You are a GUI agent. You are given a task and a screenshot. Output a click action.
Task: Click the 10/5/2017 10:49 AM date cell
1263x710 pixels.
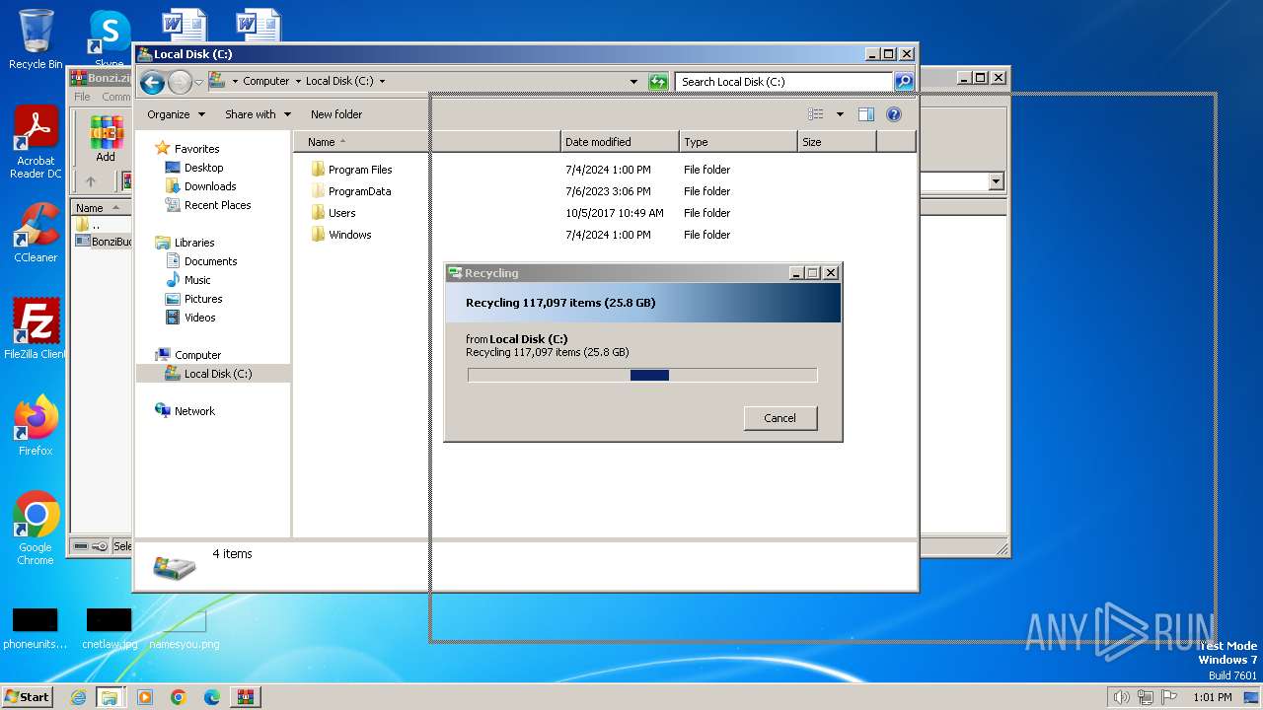pyautogui.click(x=615, y=213)
